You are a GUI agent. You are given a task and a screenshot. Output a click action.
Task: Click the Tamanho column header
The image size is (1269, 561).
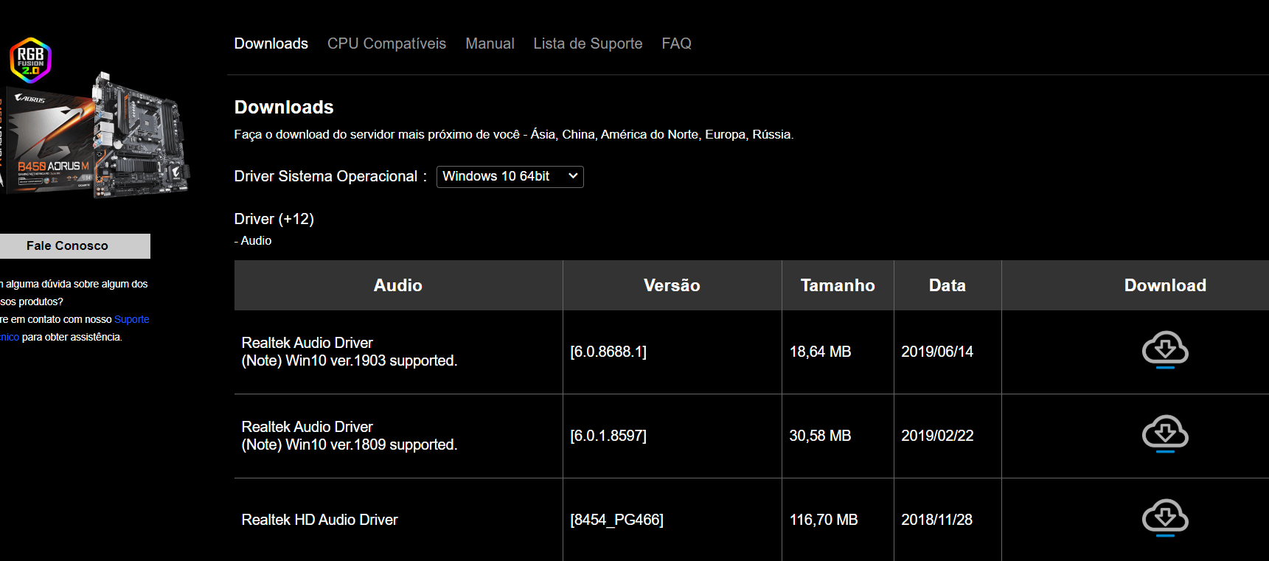(838, 285)
